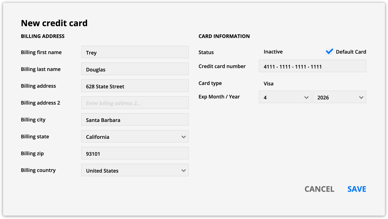Screen dimensions: 388x219
Task: Click the expiration month chevron arrow
Action: 306,97
